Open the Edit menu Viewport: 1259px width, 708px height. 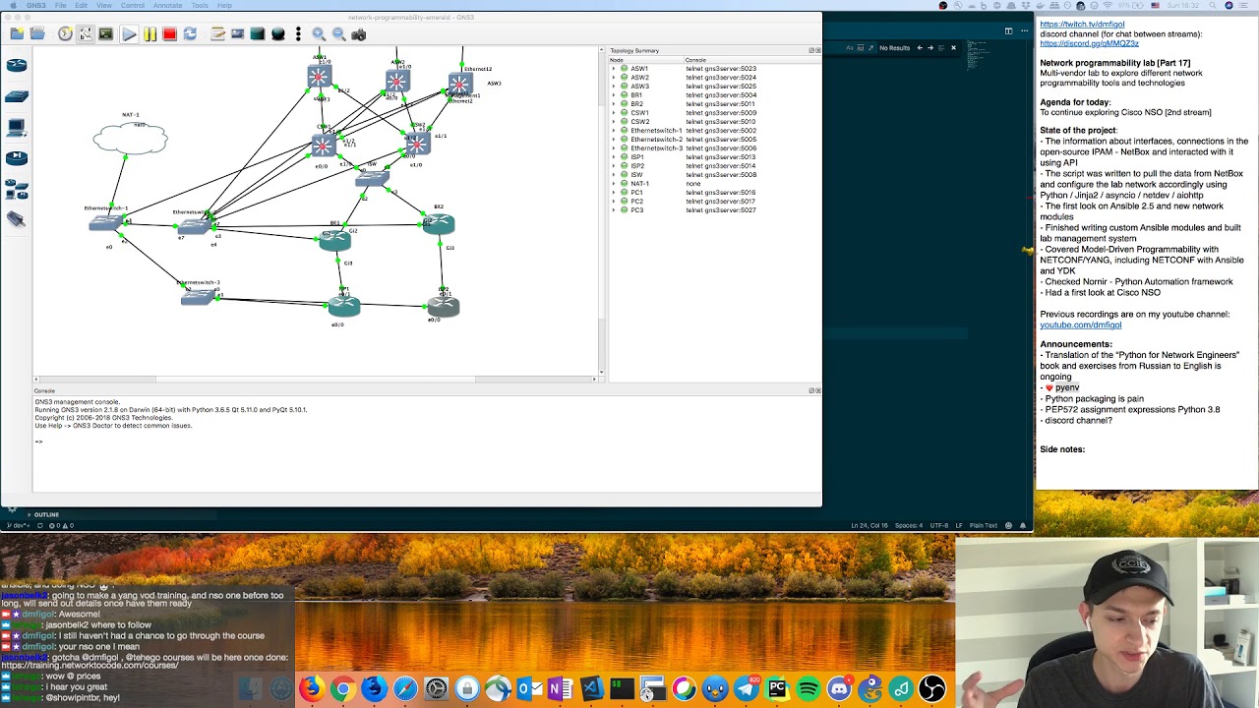[82, 5]
